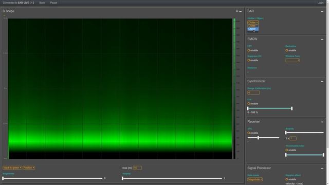Collapse the Synchronizer panel
The height and width of the screenshot is (185, 329).
click(x=322, y=81)
